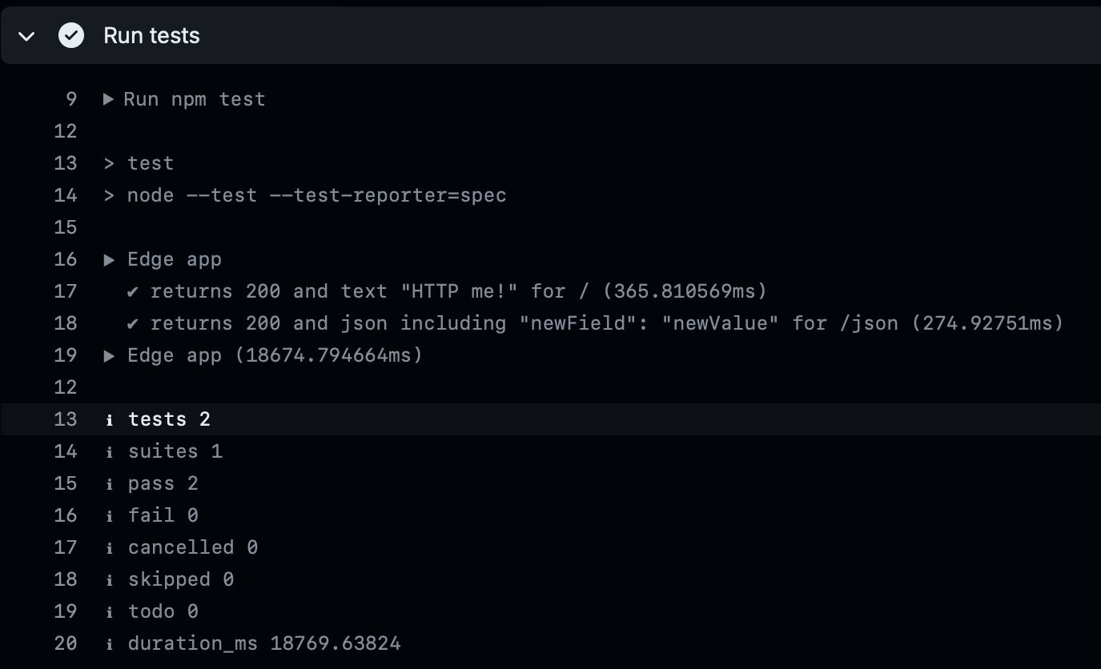The width and height of the screenshot is (1101, 669).
Task: Expand the Run npm test group triangle
Action: [109, 99]
